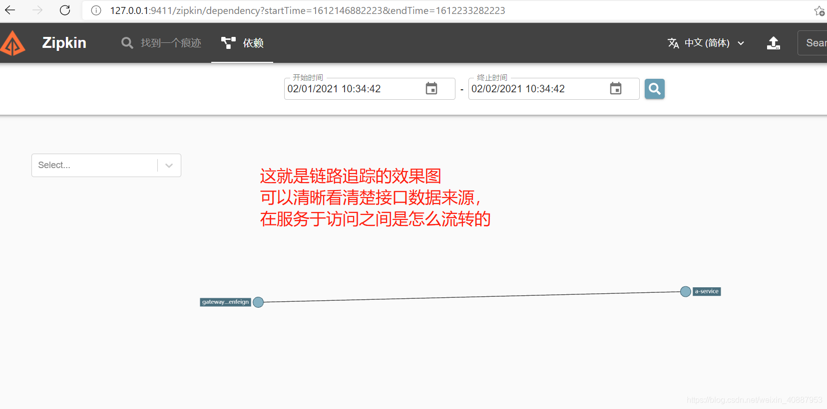Open start time calendar picker
827x409 pixels.
point(431,89)
